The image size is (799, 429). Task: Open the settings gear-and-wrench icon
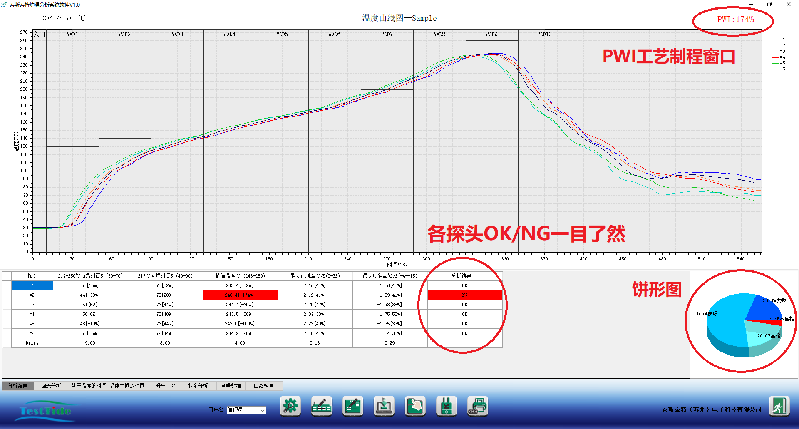click(290, 406)
